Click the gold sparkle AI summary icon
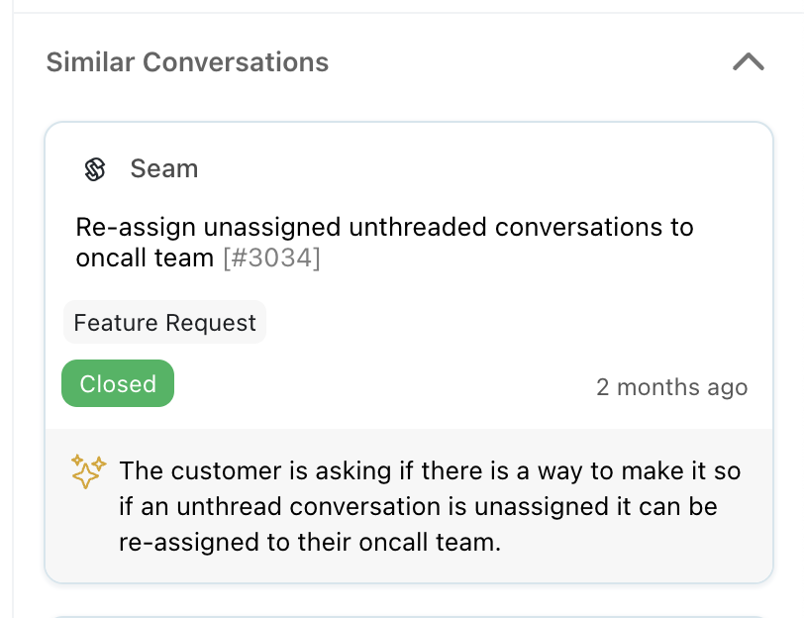Screen dimensions: 804x618 click(88, 471)
